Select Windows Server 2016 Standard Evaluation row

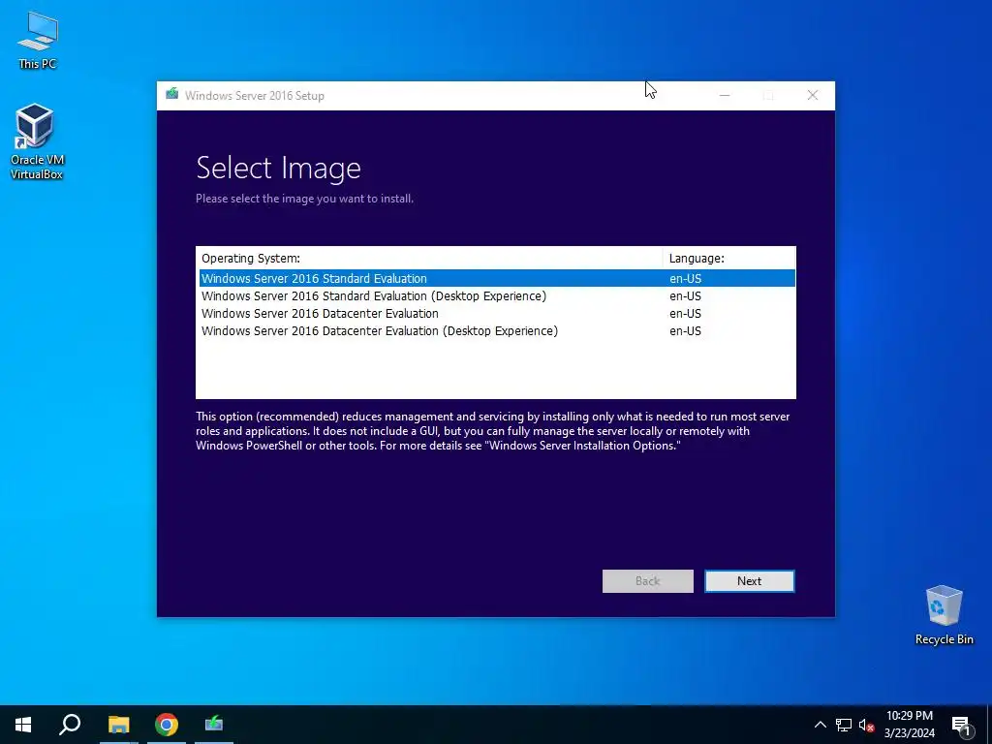point(497,278)
